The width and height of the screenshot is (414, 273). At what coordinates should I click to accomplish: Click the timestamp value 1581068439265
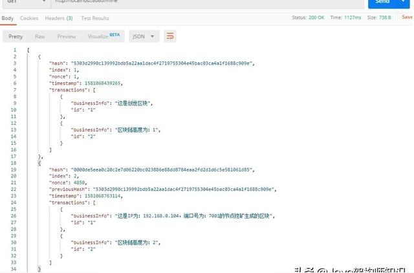pyautogui.click(x=103, y=83)
